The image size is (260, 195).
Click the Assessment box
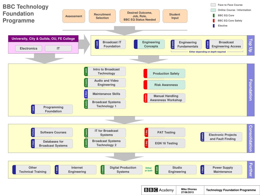[74, 16]
